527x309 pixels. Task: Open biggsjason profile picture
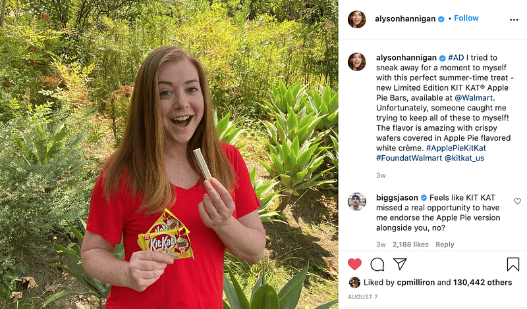coord(356,202)
